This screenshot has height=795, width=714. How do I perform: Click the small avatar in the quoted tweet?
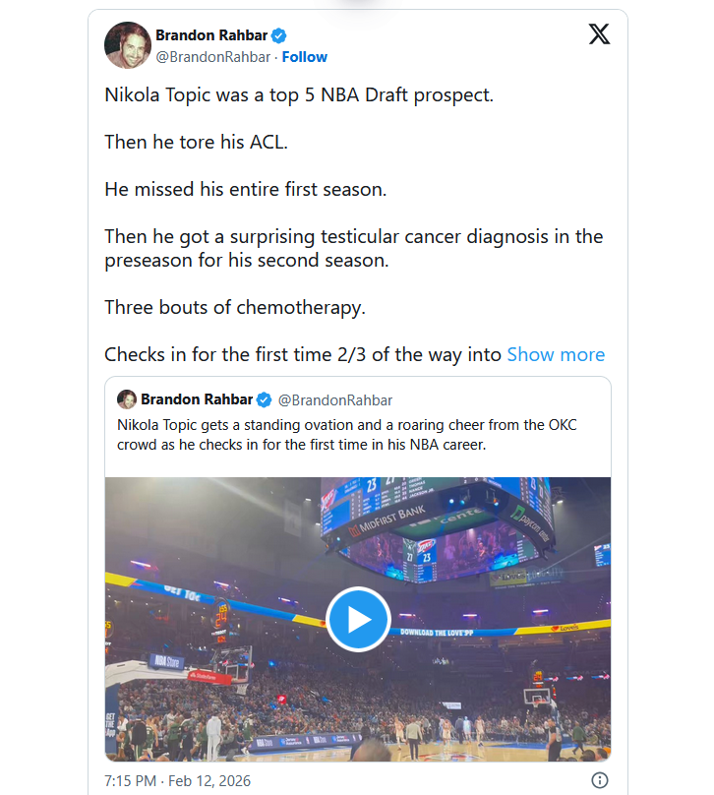tap(126, 399)
